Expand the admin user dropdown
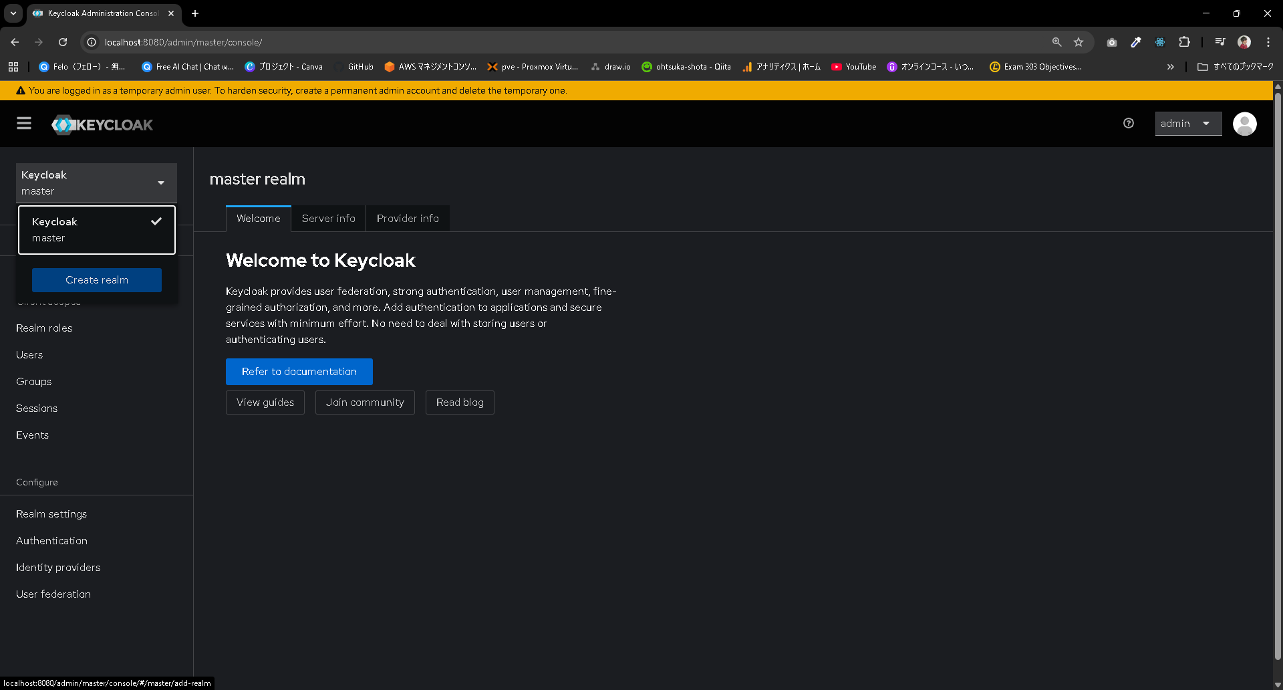The height and width of the screenshot is (690, 1283). (x=1188, y=124)
